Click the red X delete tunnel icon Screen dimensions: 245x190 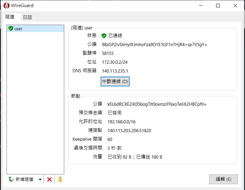click(x=50, y=179)
